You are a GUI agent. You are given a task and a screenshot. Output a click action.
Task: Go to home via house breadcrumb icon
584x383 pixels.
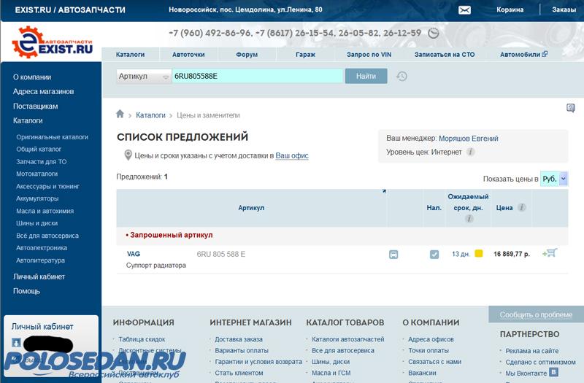tap(120, 114)
